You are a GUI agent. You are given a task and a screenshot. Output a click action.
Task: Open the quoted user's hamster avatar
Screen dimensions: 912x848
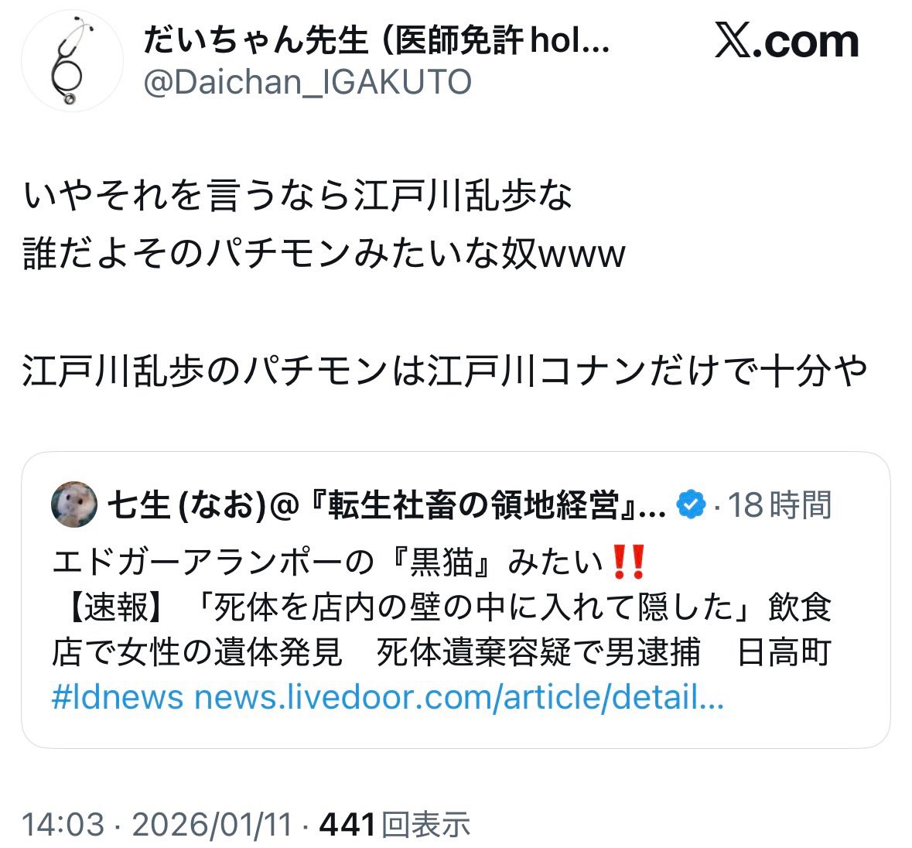73,504
